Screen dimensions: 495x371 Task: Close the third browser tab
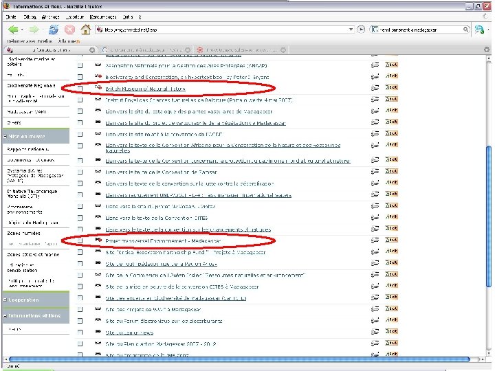[283, 50]
